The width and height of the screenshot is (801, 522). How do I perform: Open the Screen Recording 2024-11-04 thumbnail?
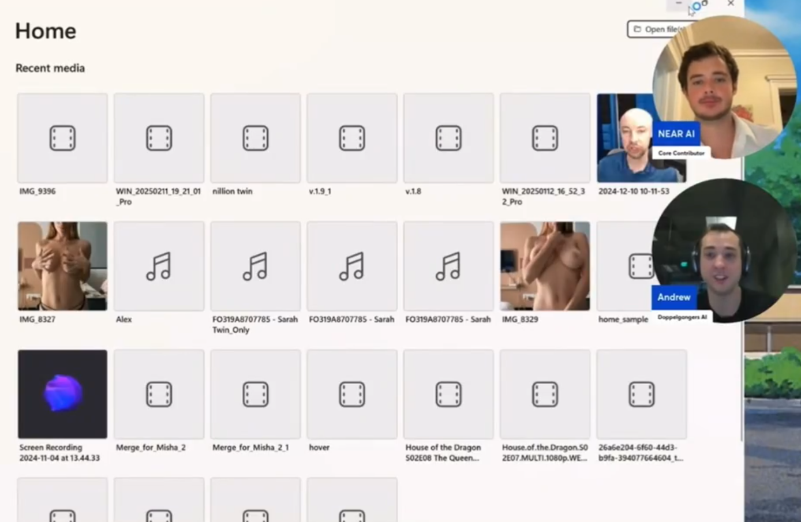(x=62, y=395)
